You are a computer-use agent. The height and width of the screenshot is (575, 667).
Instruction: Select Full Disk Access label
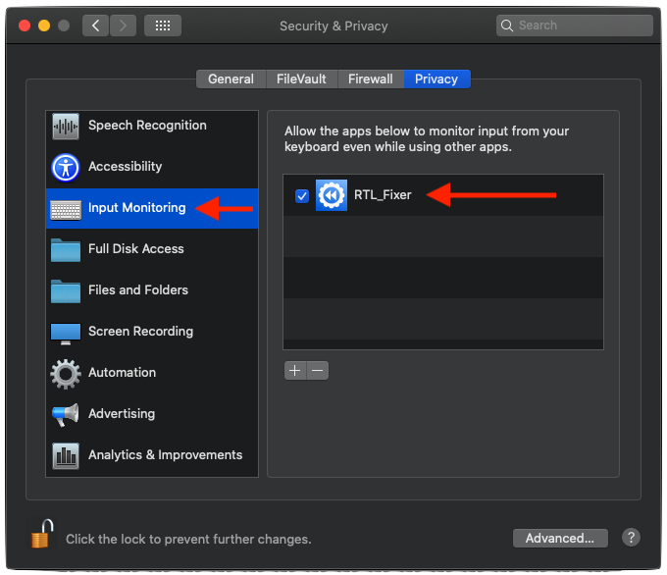tap(136, 249)
